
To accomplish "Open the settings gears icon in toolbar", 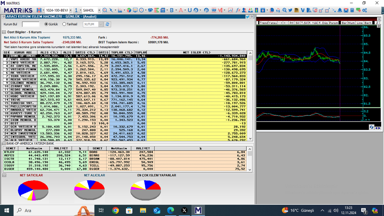I will pos(364,10).
